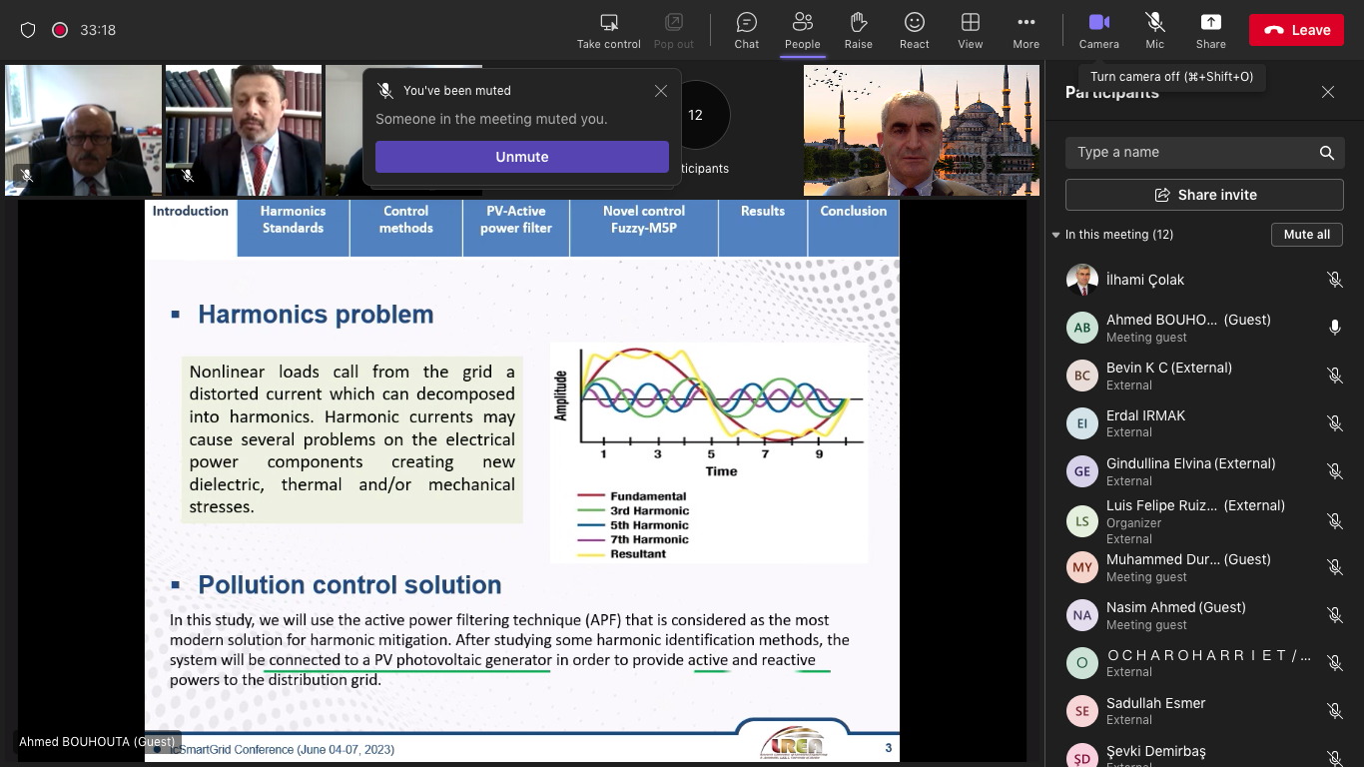Click the Introduction tab on the slide
The image size is (1364, 767).
click(x=191, y=228)
